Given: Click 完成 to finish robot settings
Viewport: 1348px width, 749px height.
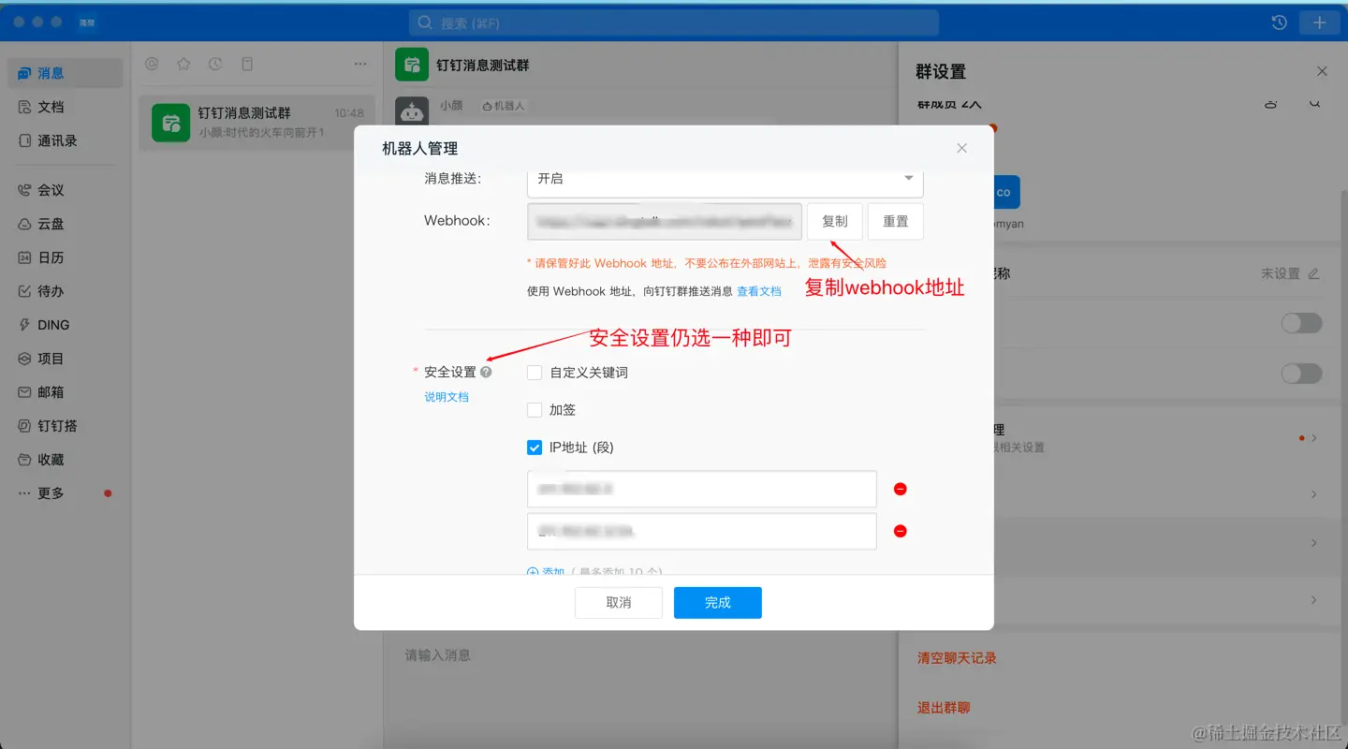Looking at the screenshot, I should pyautogui.click(x=718, y=603).
